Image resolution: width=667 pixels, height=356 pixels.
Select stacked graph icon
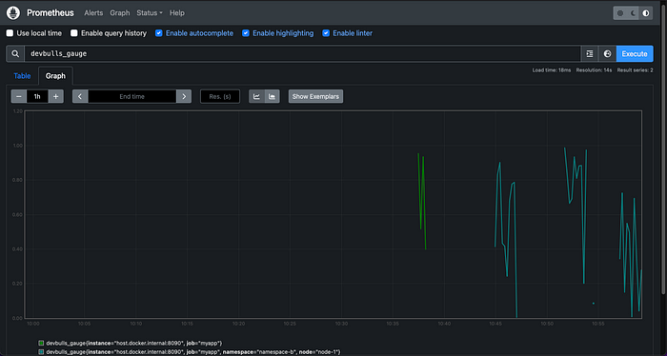[x=272, y=96]
